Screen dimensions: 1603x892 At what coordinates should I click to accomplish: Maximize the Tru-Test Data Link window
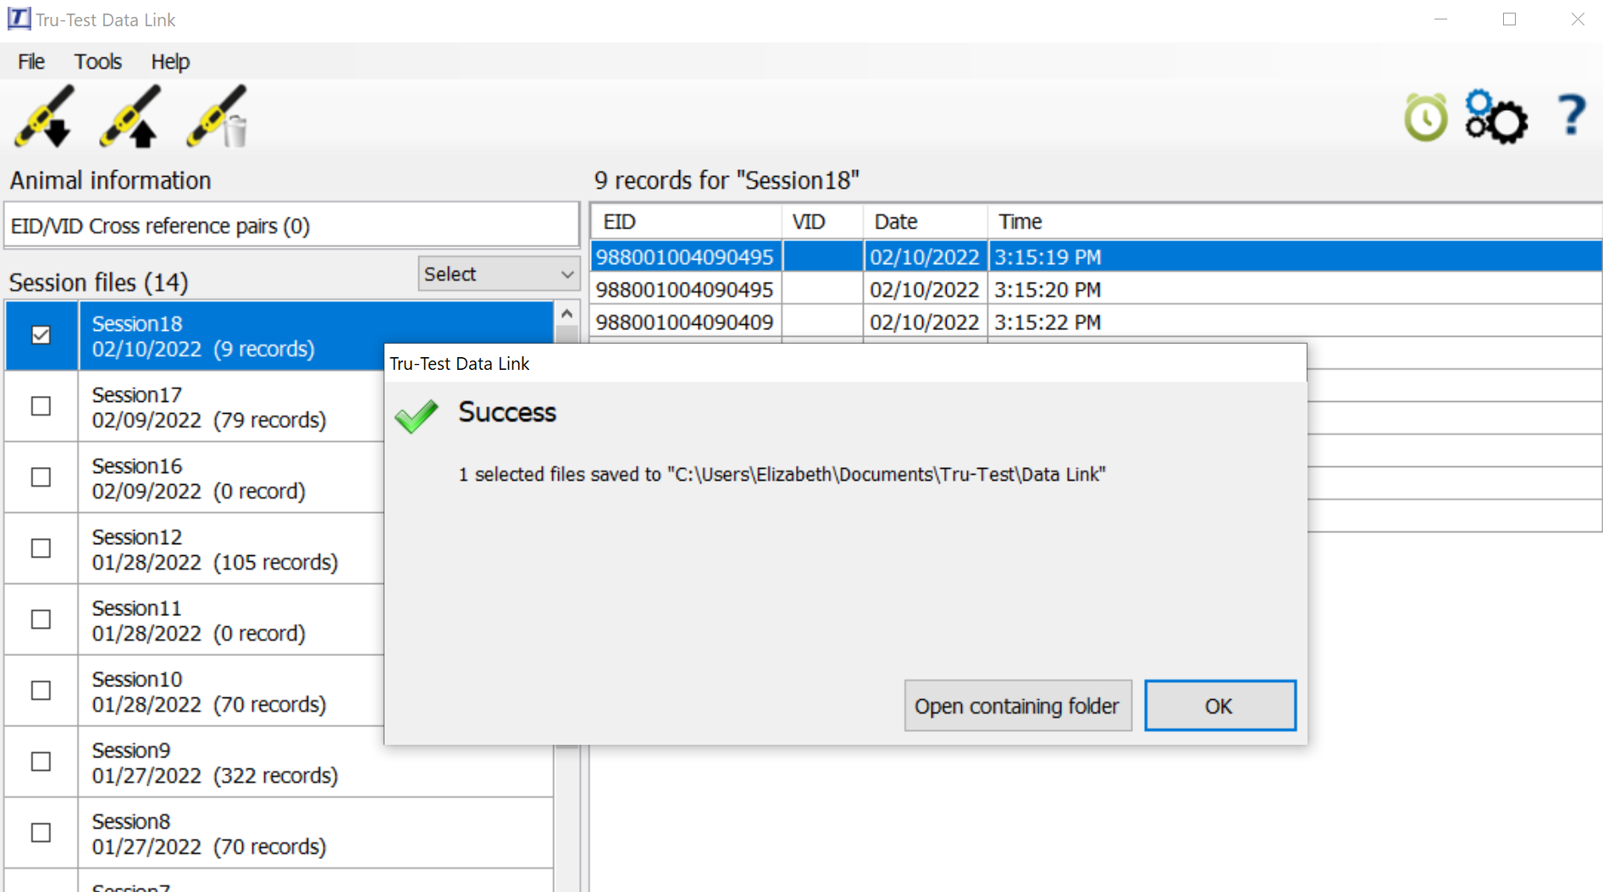click(x=1509, y=19)
